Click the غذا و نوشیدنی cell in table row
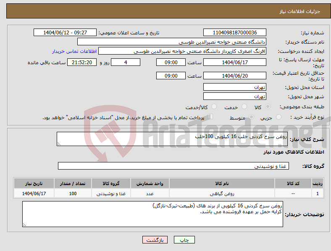The height and width of the screenshot is (251, 331). 111,193
